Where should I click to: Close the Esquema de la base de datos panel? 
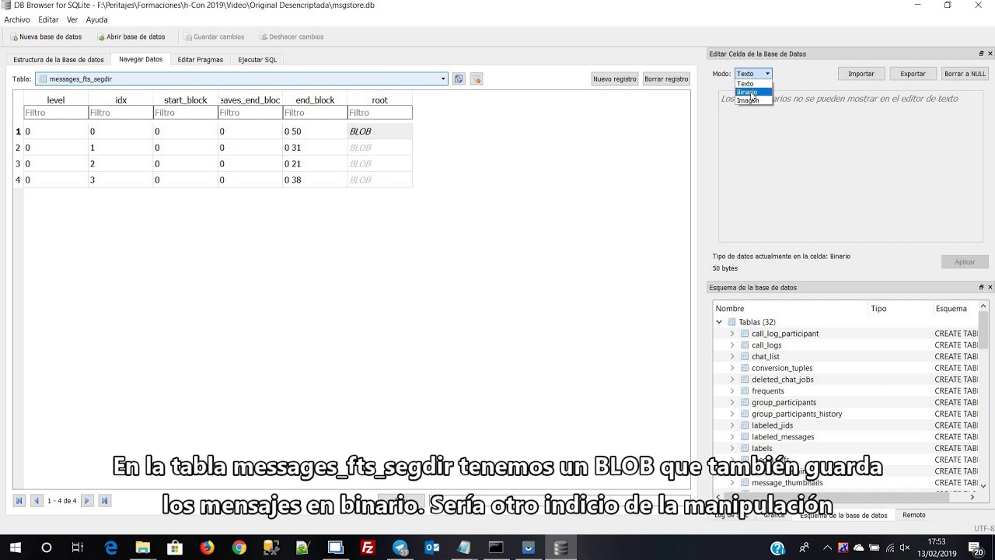tap(990, 287)
